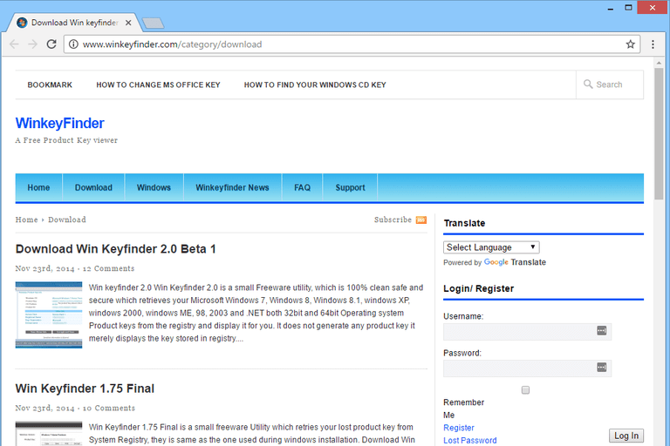Image resolution: width=670 pixels, height=446 pixels.
Task: Click the Register link
Action: [x=459, y=428]
